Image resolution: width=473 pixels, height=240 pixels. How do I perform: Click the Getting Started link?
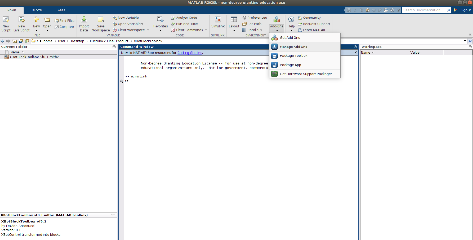pos(190,53)
